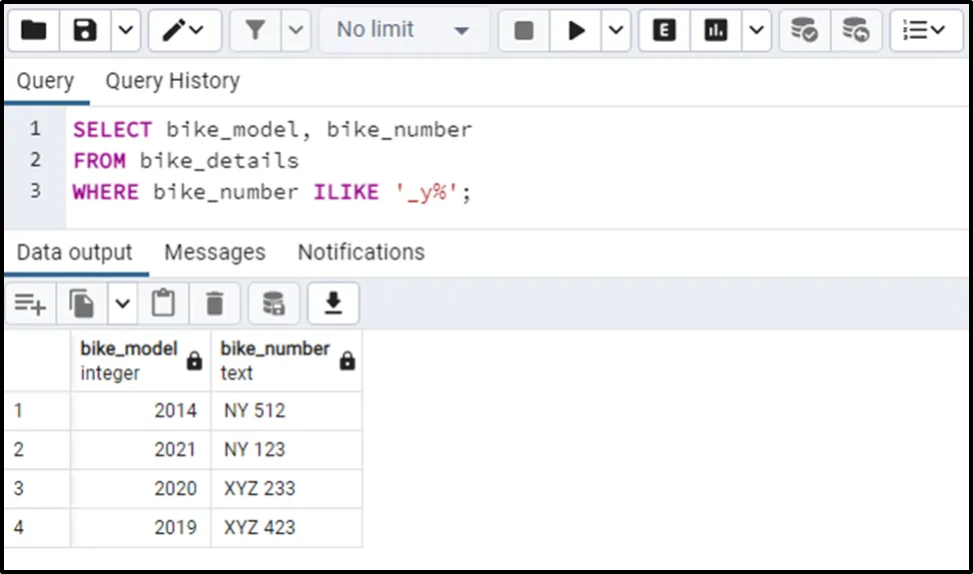The height and width of the screenshot is (574, 973).
Task: Click the Explain (E) icon
Action: click(x=664, y=31)
